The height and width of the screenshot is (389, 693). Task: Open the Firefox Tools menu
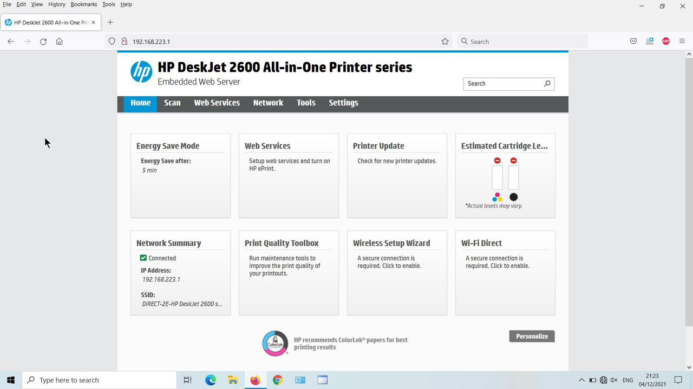pyautogui.click(x=109, y=4)
